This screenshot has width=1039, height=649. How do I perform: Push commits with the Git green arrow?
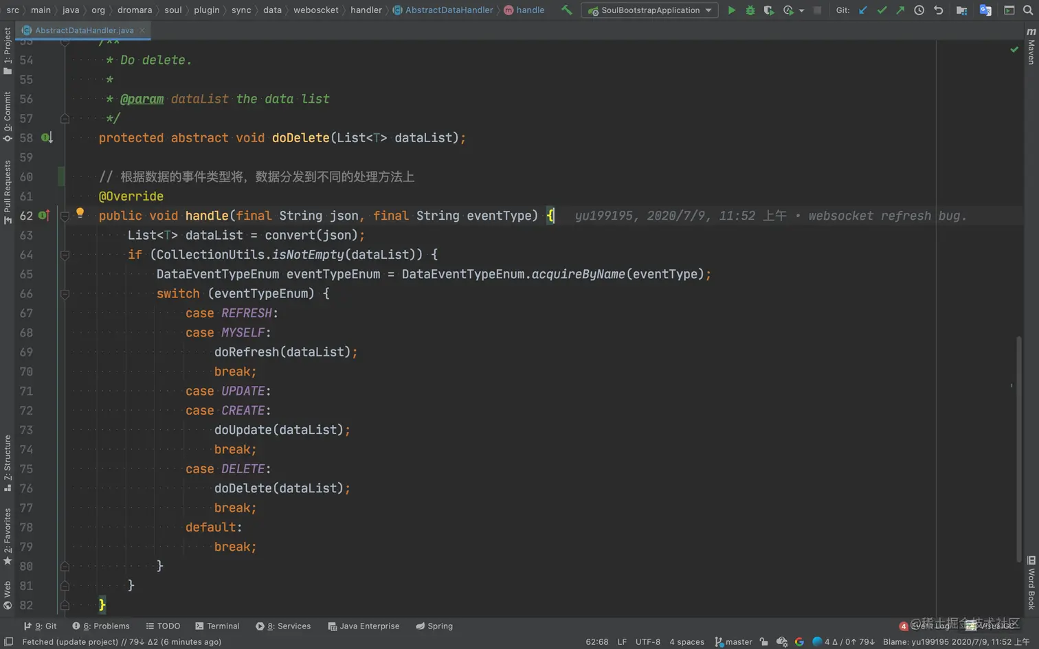(900, 10)
